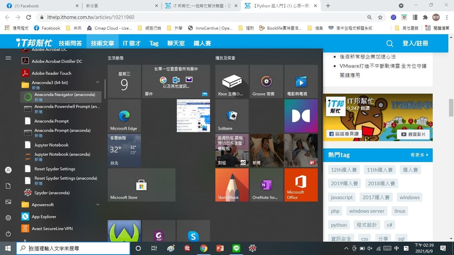Open Adobe Reader Touch app
This screenshot has height=255, width=454.
(x=61, y=73)
